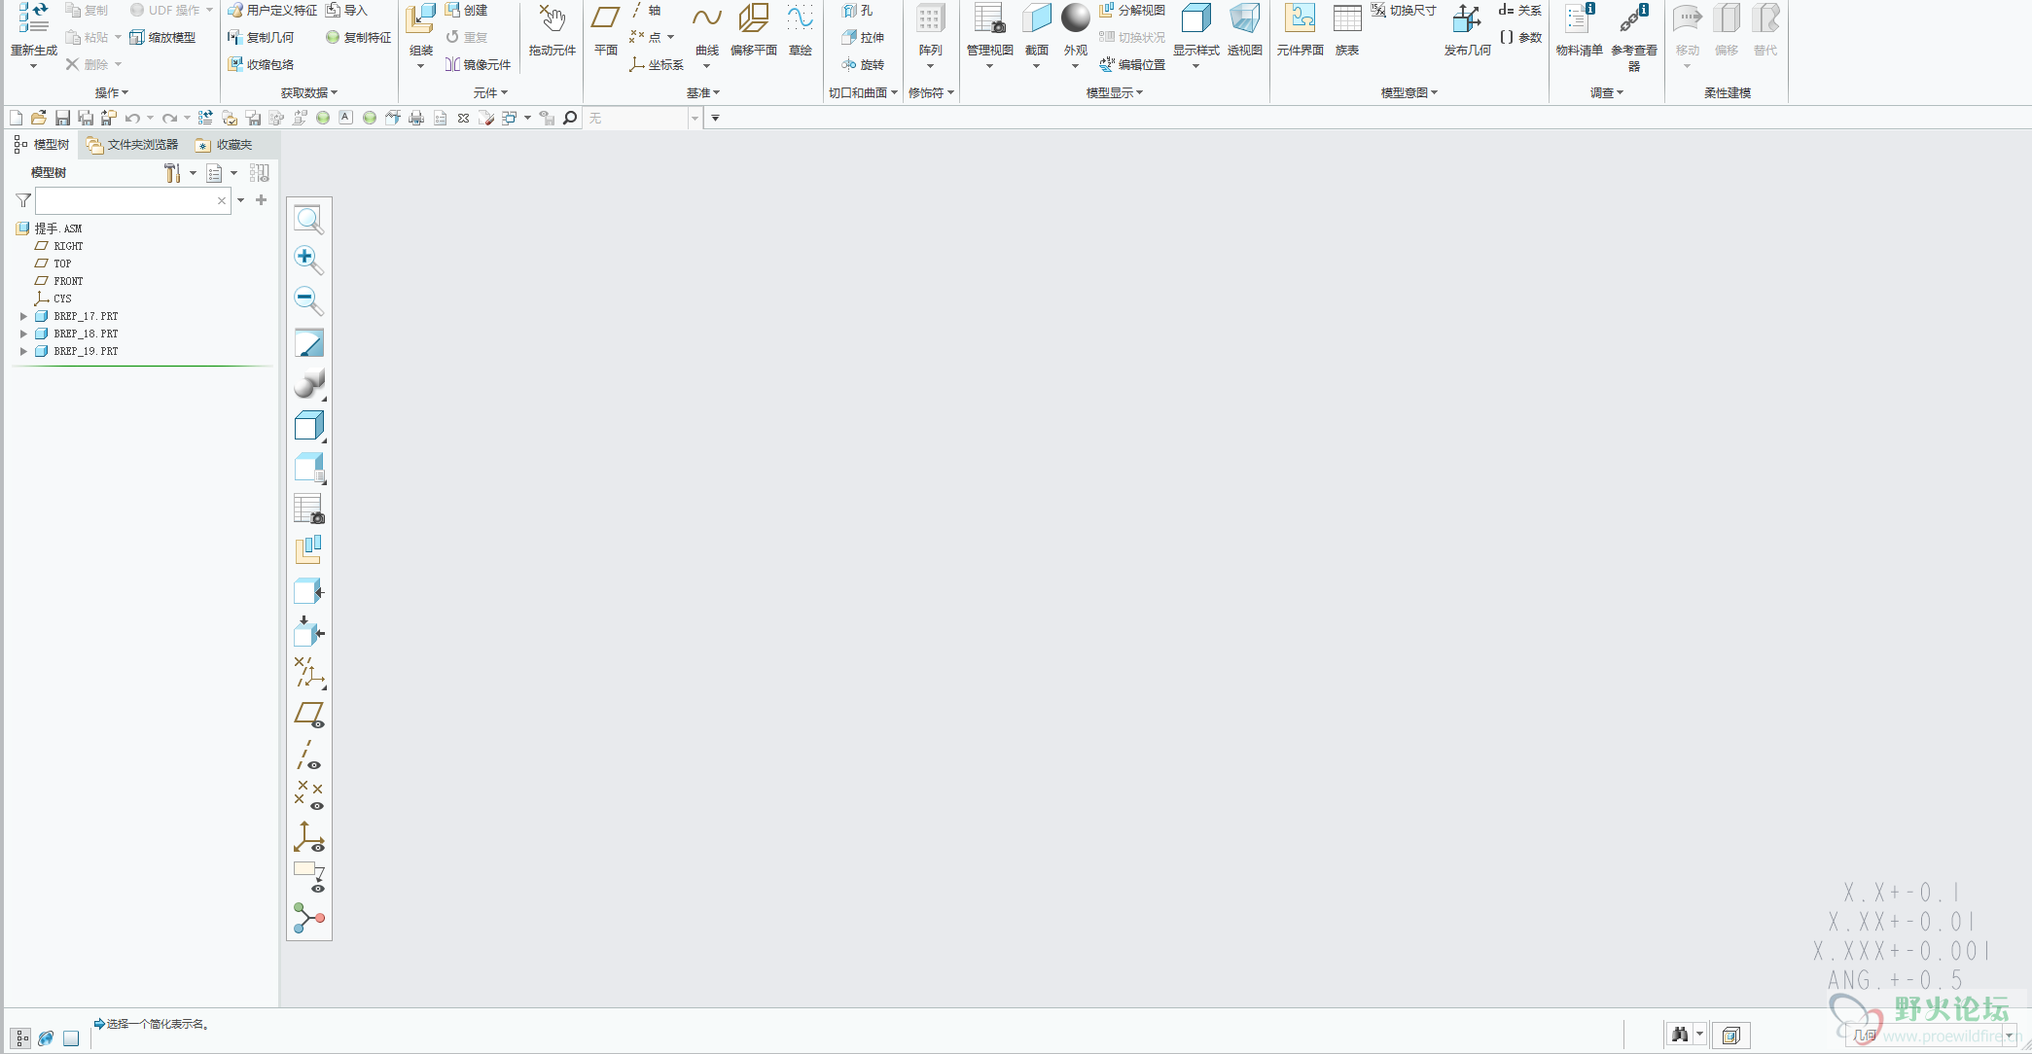Open the 显示样式 display style dropdown
The width and height of the screenshot is (2032, 1054).
tap(1195, 66)
